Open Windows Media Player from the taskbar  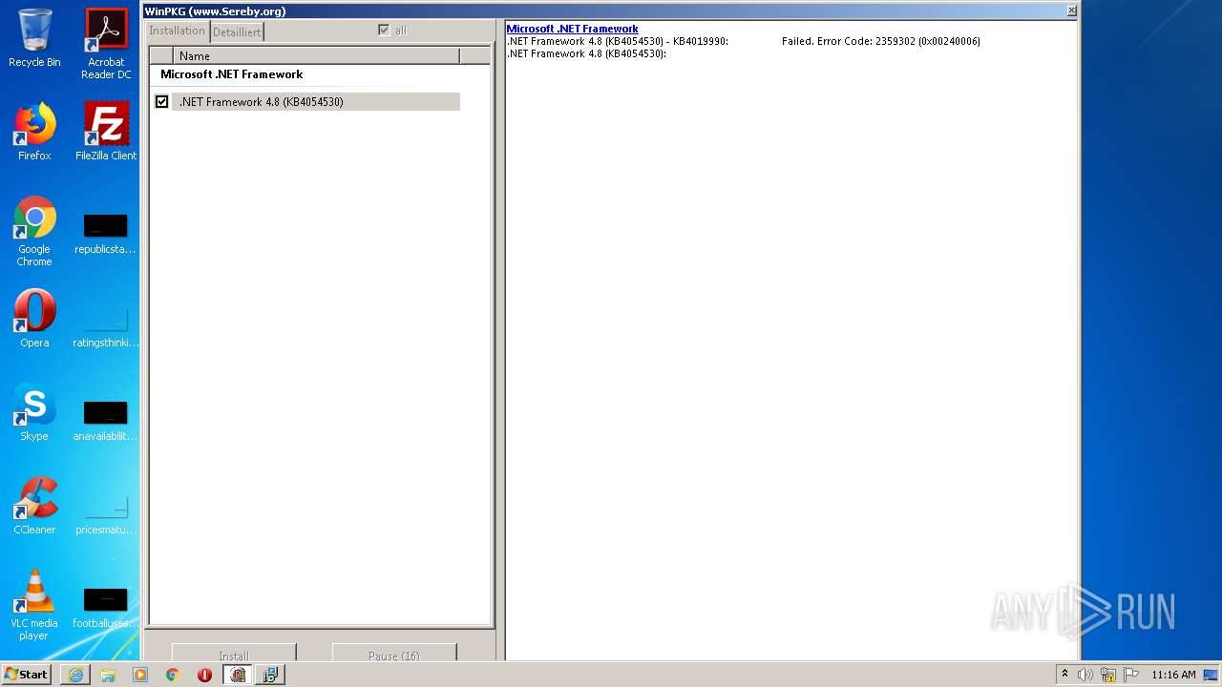(140, 675)
